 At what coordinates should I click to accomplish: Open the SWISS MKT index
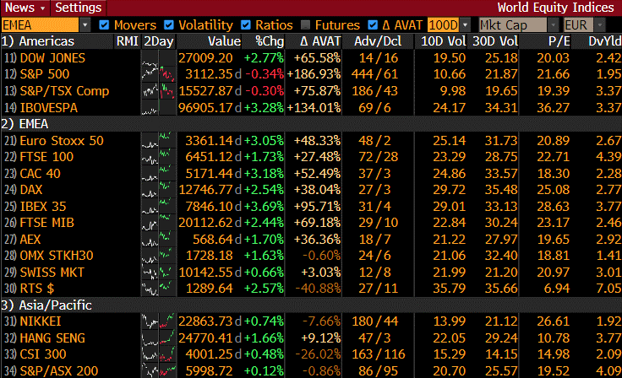52,273
